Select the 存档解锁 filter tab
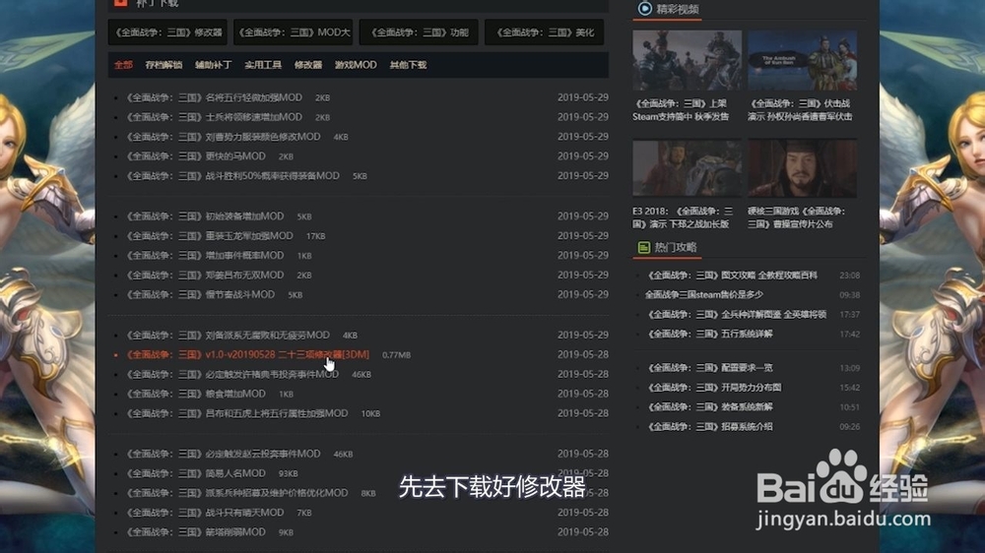Viewport: 985px width, 553px height. point(164,65)
